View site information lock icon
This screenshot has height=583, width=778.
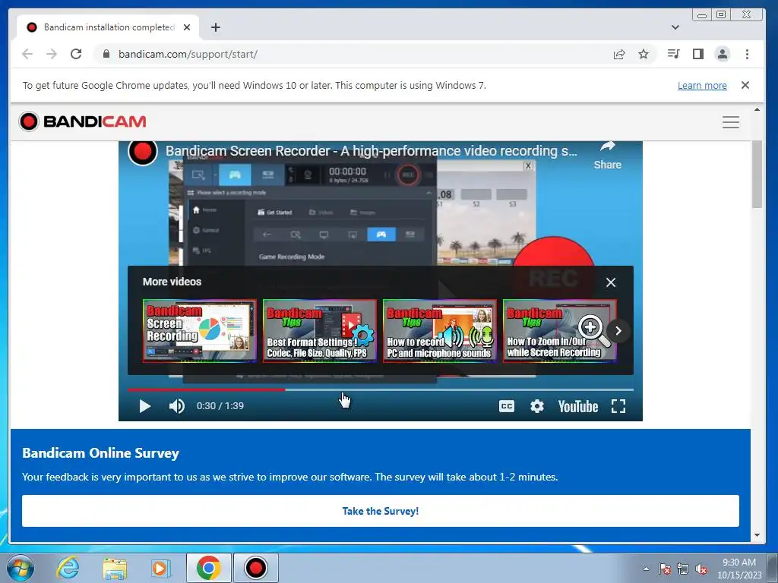pos(106,54)
